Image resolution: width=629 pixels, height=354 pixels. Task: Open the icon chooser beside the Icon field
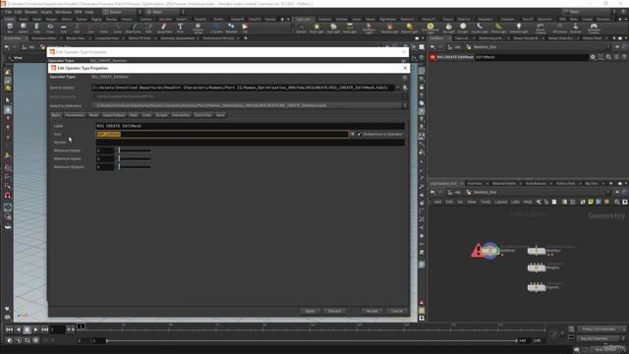(352, 135)
